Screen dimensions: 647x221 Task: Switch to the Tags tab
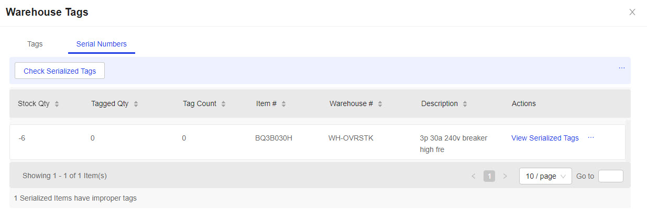(35, 44)
